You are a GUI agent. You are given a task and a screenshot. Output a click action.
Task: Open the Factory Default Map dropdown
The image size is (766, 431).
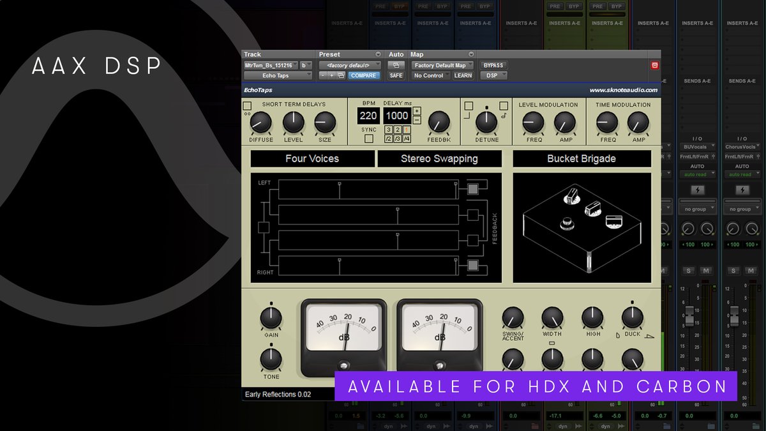pos(442,65)
